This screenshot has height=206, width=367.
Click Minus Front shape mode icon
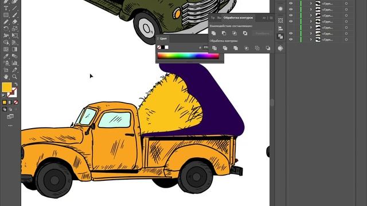[x=224, y=33]
